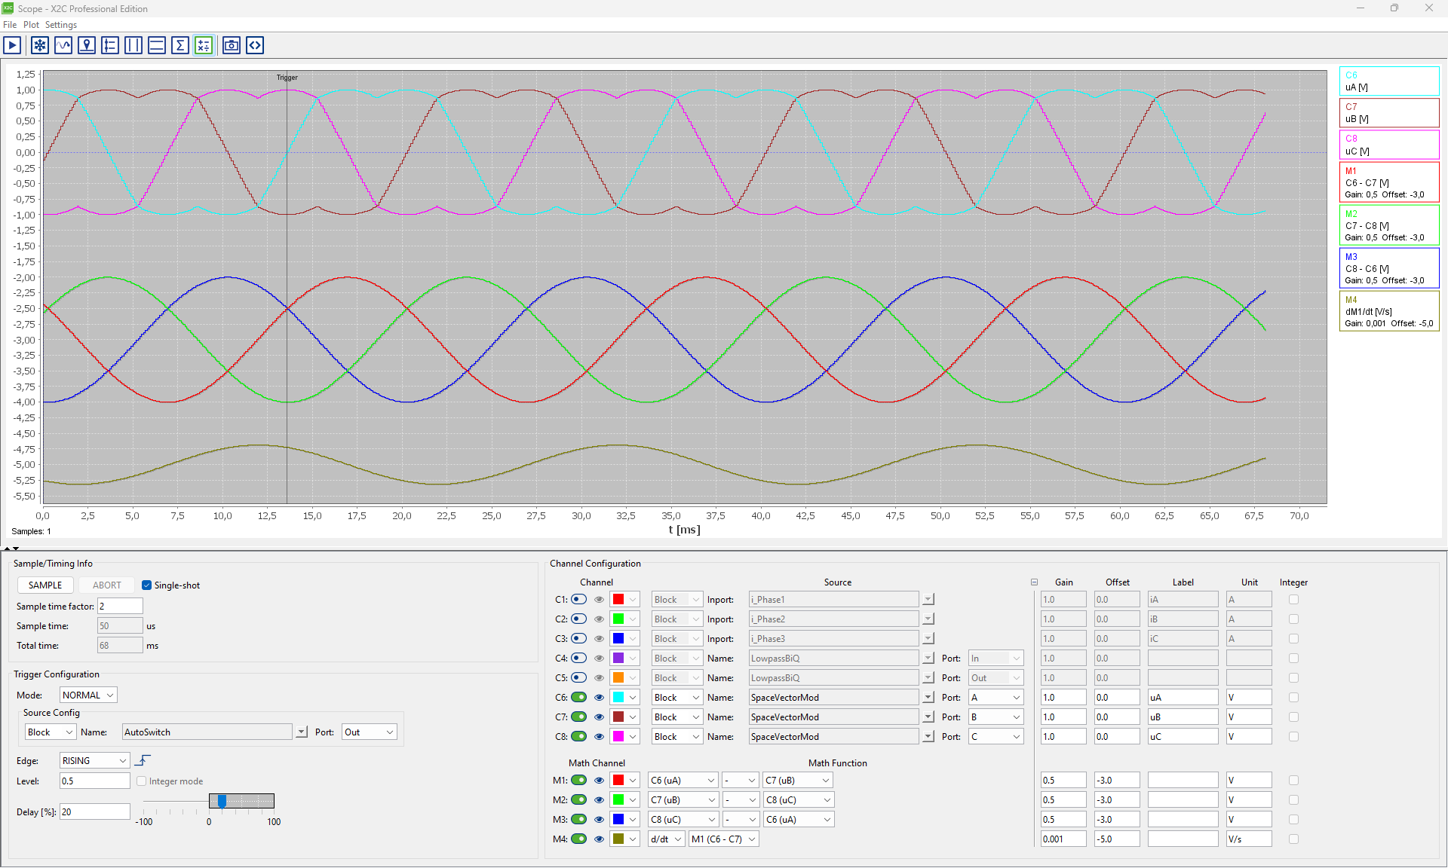Hide math channel M1 eye icon
This screenshot has width=1448, height=868.
[599, 781]
